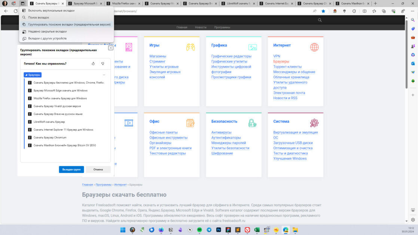Select 'Mozilla Firefox скачать браузер' list entry
This screenshot has width=418, height=235.
[x=60, y=98]
